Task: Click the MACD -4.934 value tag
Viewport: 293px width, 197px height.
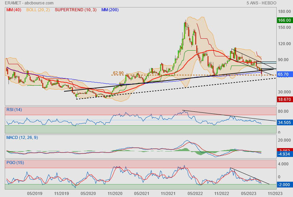Action: (x=284, y=154)
